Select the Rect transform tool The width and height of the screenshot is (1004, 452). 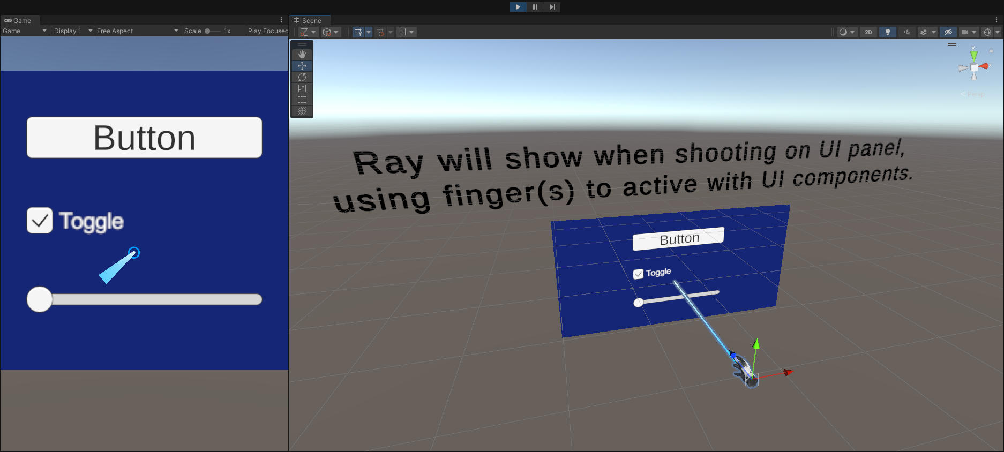302,100
